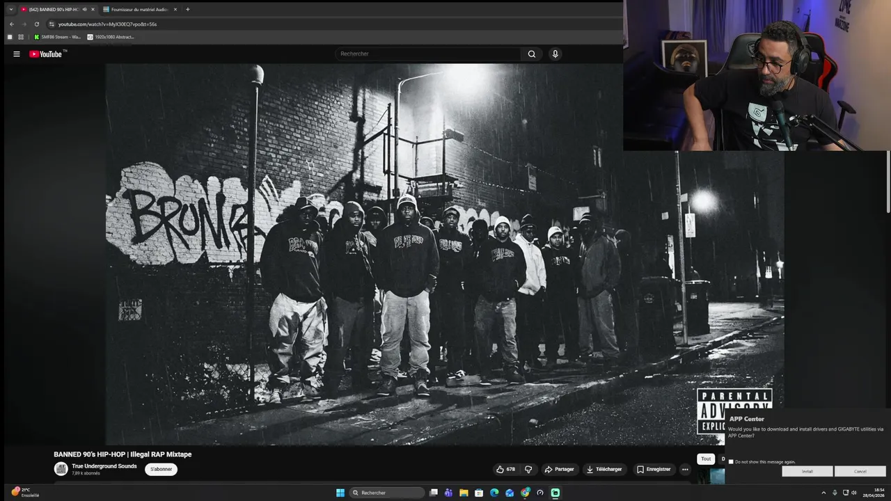Screen dimensions: 891x501
Task: Open the three-dot more actions menu
Action: tap(685, 469)
